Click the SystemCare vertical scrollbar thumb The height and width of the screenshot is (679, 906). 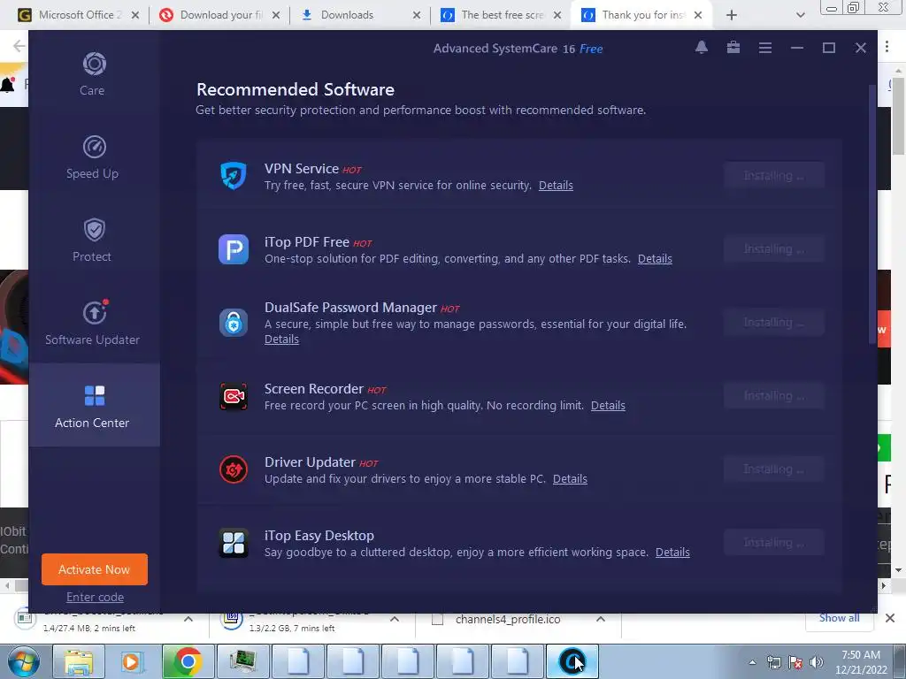(871, 215)
